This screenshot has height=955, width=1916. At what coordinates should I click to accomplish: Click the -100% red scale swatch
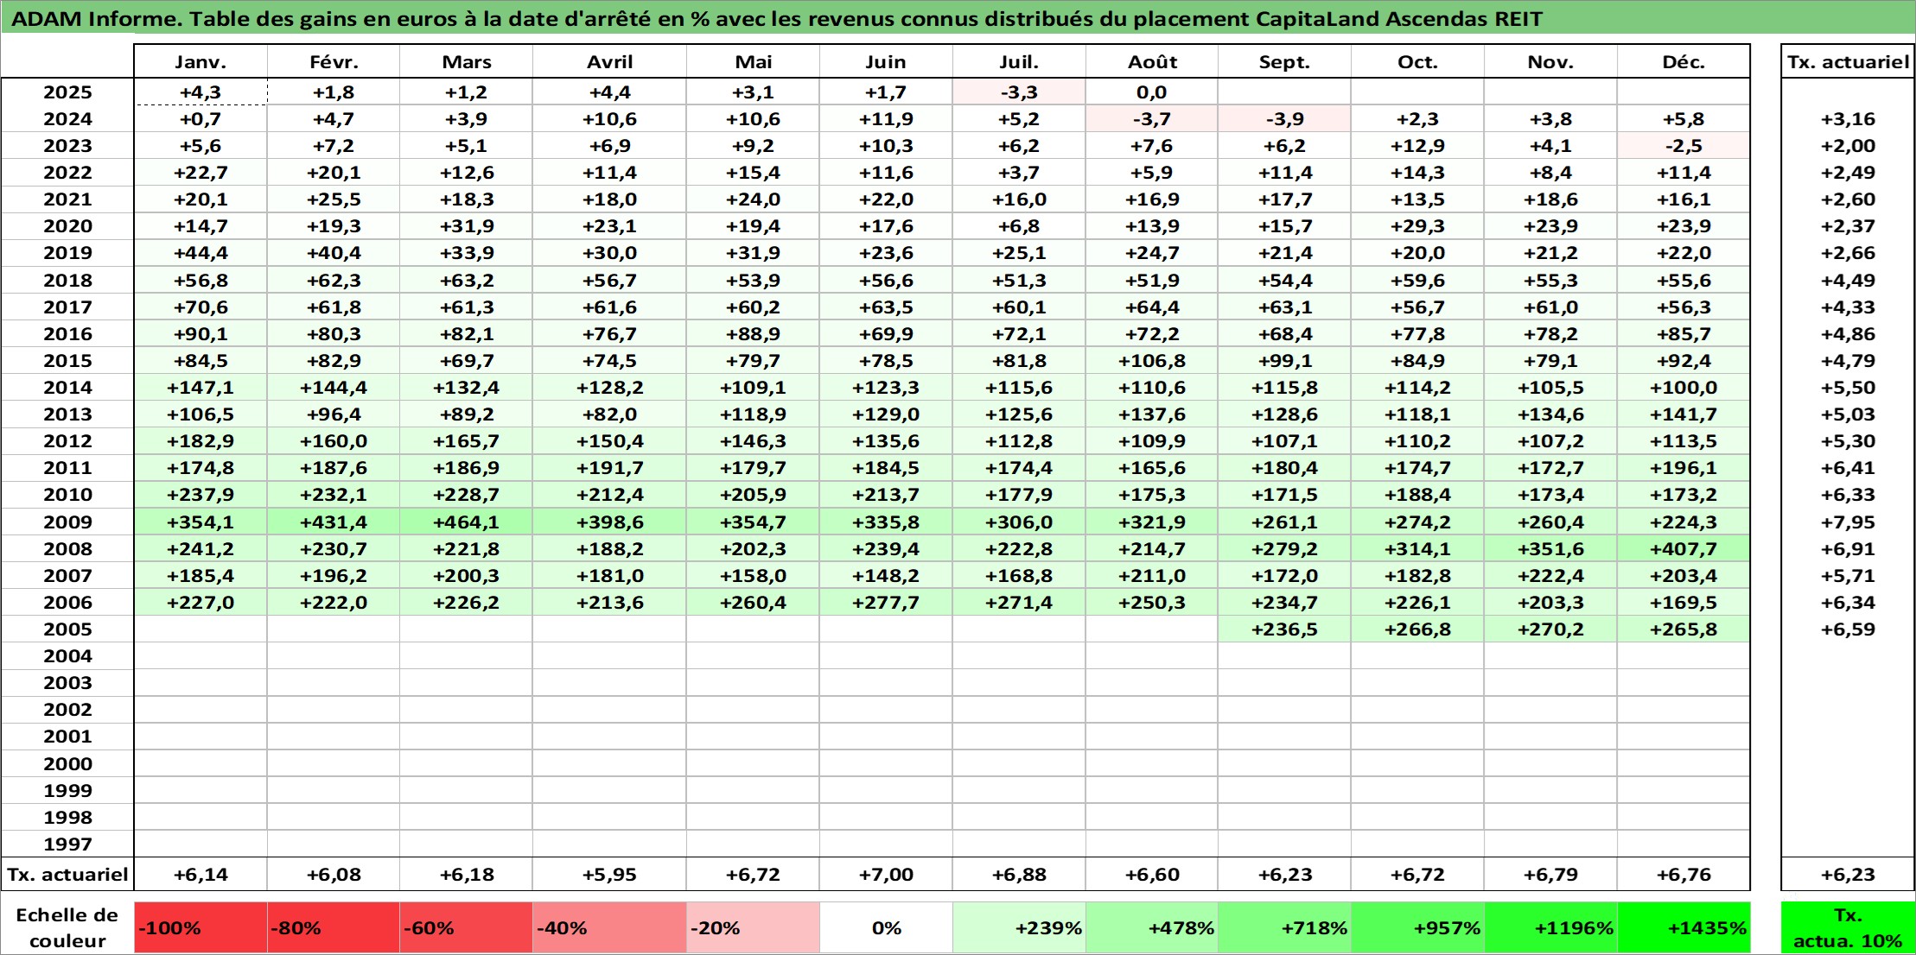(x=201, y=927)
